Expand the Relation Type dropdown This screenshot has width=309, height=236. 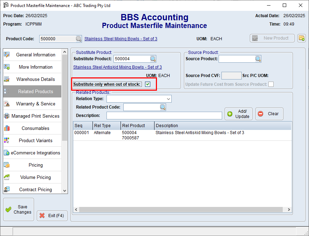(x=169, y=99)
